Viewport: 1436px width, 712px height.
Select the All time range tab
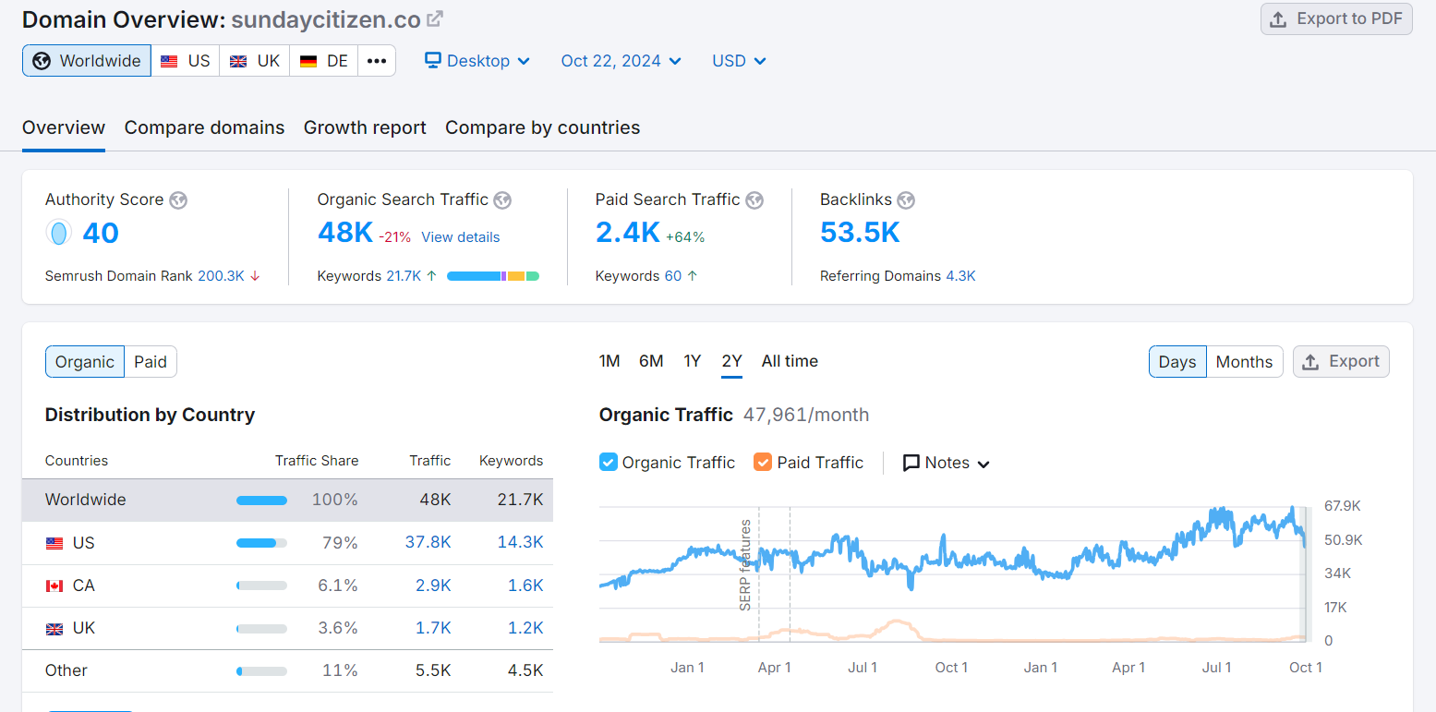coord(790,361)
